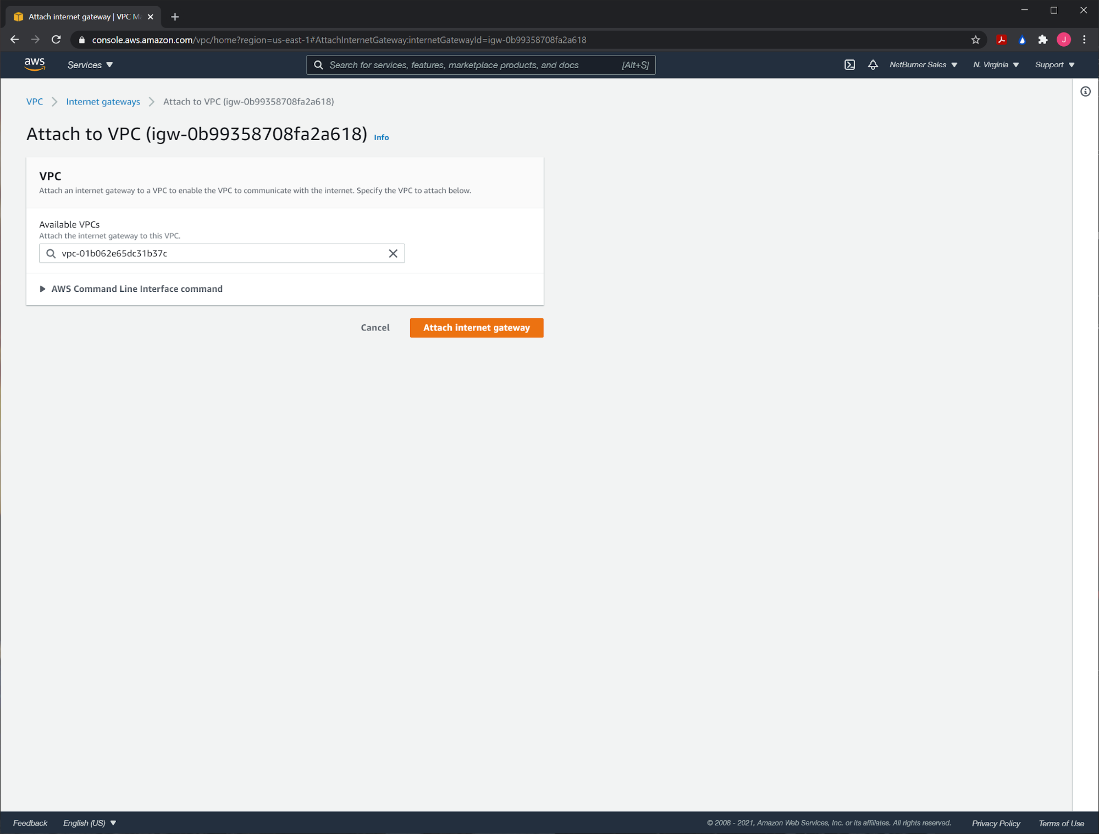Open the notifications bell

(872, 65)
